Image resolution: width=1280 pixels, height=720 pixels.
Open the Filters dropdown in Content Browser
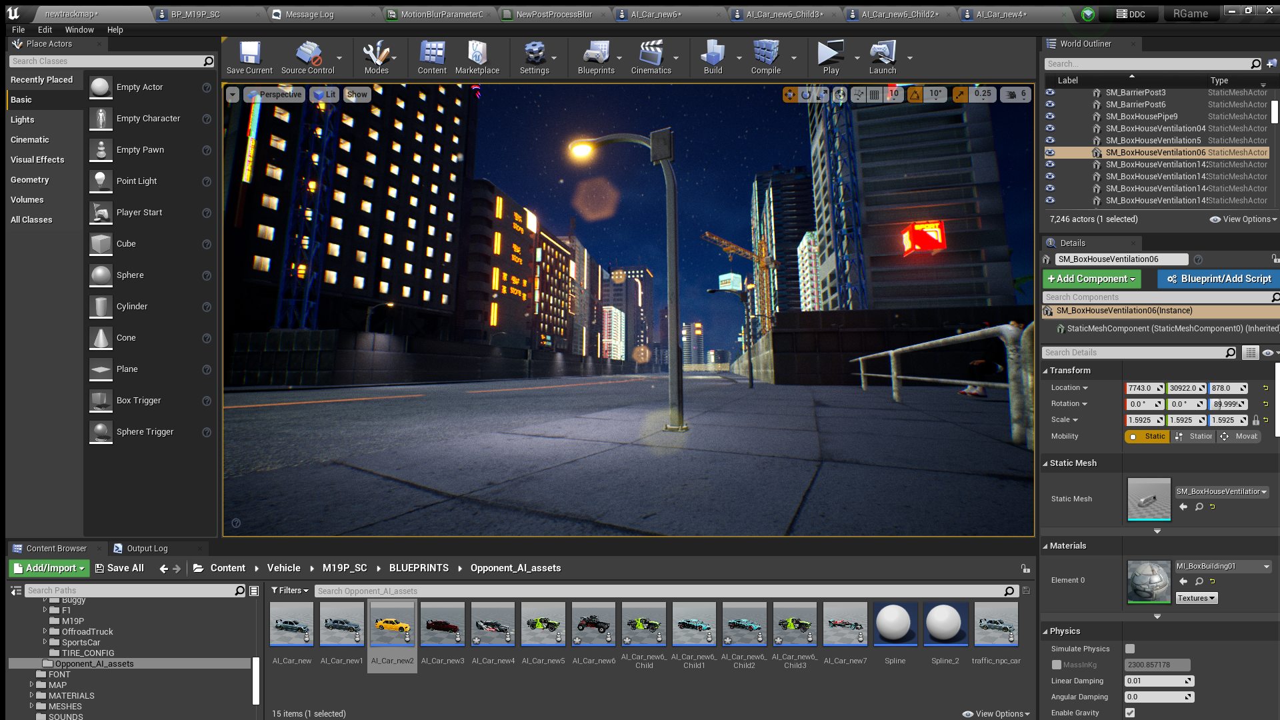pyautogui.click(x=289, y=591)
